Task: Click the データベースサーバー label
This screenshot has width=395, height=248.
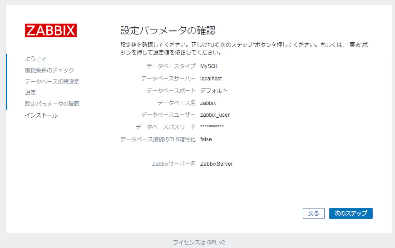Action: coord(168,79)
